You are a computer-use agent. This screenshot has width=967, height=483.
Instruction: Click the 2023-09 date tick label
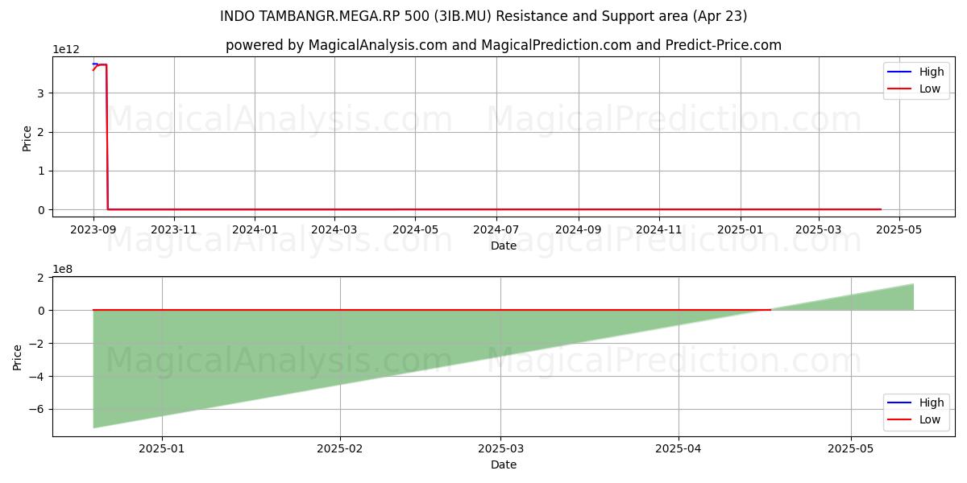click(x=93, y=229)
